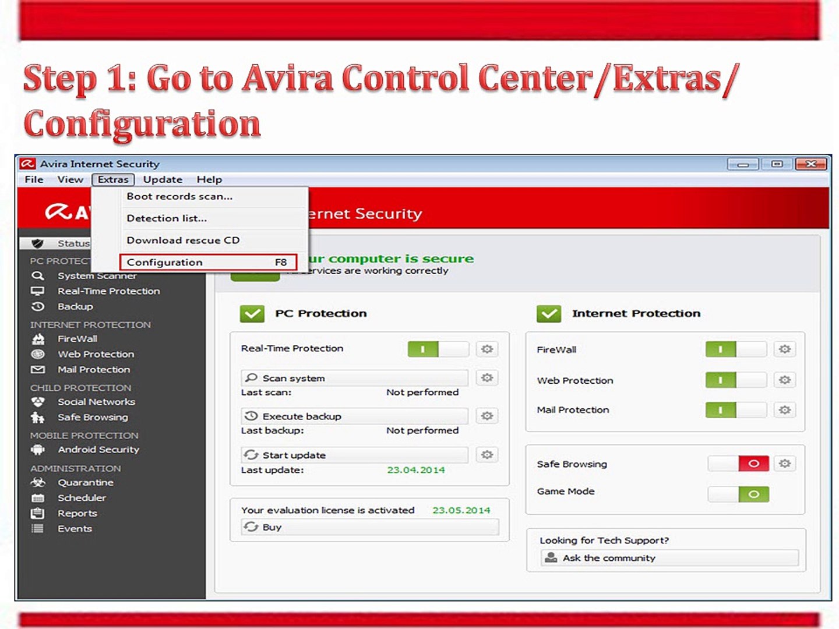Toggle the Game Mode switch
This screenshot has height=629, width=839.
(739, 494)
